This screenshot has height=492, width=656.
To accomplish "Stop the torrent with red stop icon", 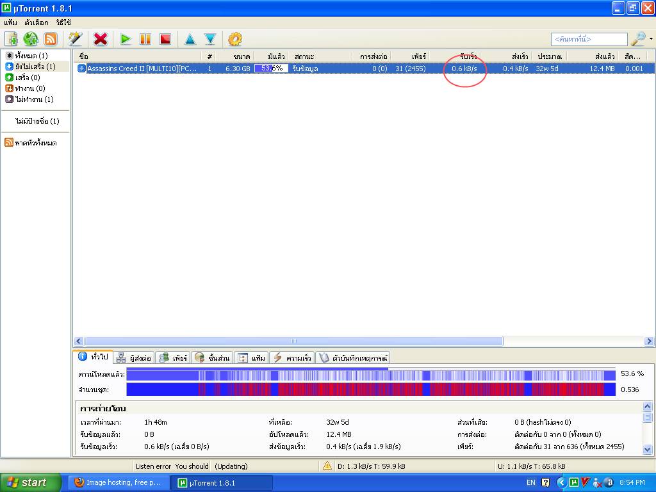I will (165, 39).
